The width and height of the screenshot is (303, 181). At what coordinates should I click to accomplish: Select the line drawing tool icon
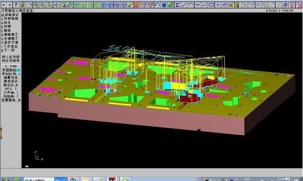184,5
